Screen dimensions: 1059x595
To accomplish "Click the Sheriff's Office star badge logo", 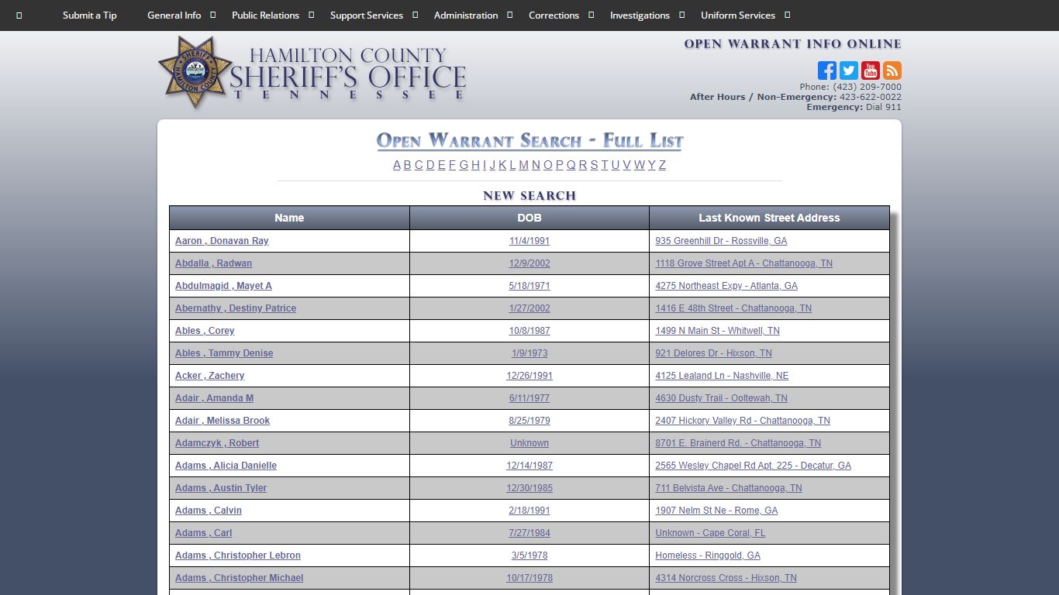I will point(195,72).
